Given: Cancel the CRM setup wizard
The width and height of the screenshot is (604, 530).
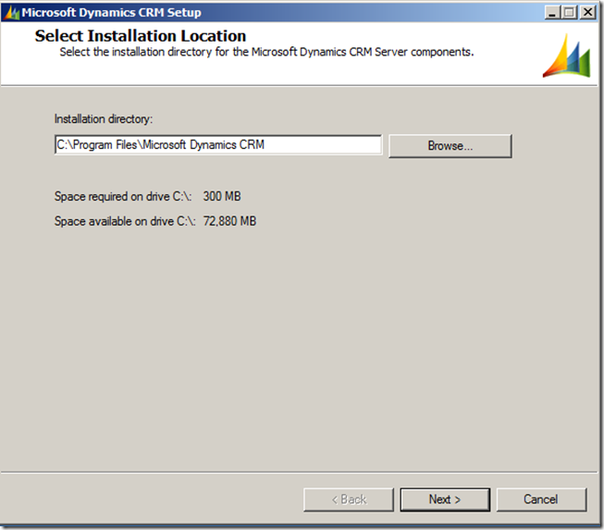Looking at the screenshot, I should (541, 499).
